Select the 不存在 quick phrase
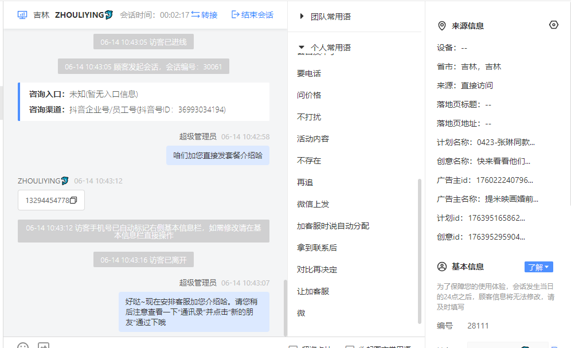Image resolution: width=571 pixels, height=348 pixels. pyautogui.click(x=309, y=161)
